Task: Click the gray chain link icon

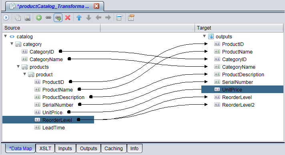Action: tap(48, 18)
